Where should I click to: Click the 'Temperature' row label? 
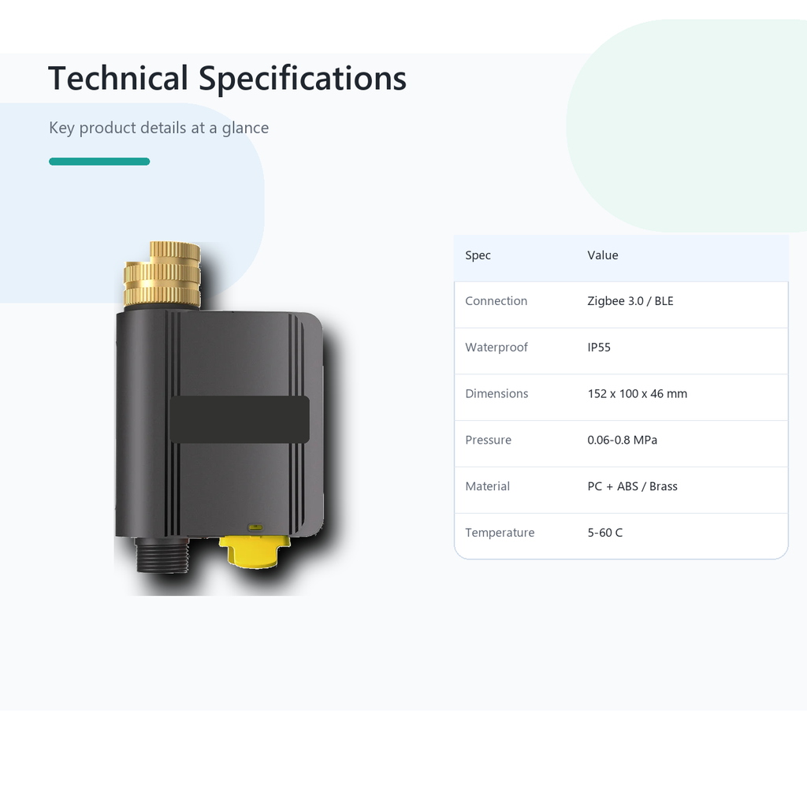500,533
